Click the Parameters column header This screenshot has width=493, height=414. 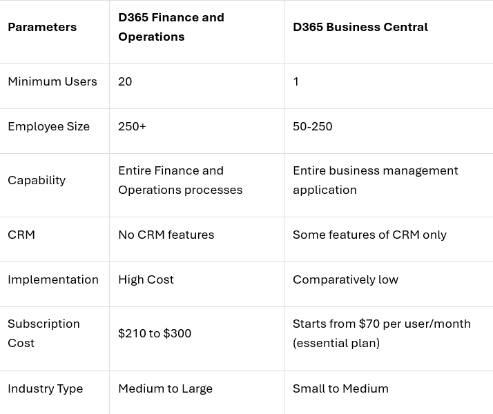coord(42,28)
